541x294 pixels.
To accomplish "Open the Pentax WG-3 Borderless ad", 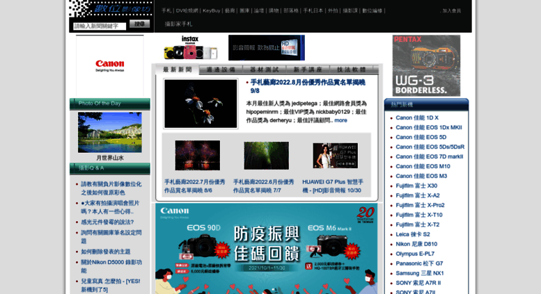I will pos(426,65).
